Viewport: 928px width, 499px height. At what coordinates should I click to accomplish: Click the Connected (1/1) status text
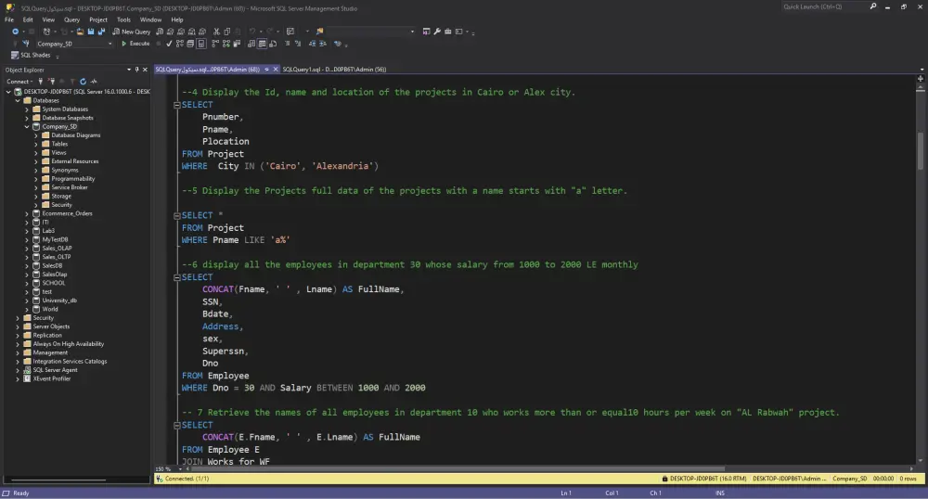187,479
